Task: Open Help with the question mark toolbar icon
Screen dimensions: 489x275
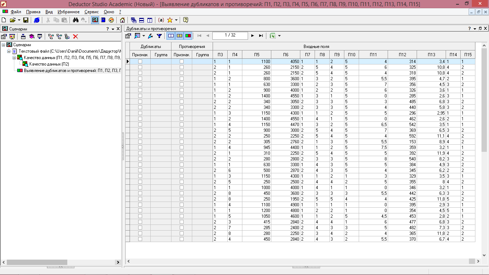Action: [x=185, y=20]
